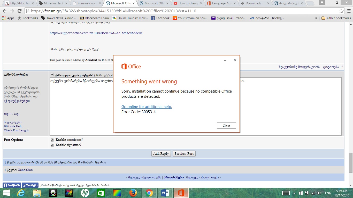Bookmark this page with the star icon
The height and width of the screenshot is (198, 353).
pyautogui.click(x=341, y=11)
